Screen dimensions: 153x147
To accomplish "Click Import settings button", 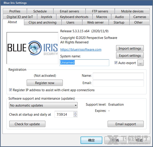I will point(130,48).
